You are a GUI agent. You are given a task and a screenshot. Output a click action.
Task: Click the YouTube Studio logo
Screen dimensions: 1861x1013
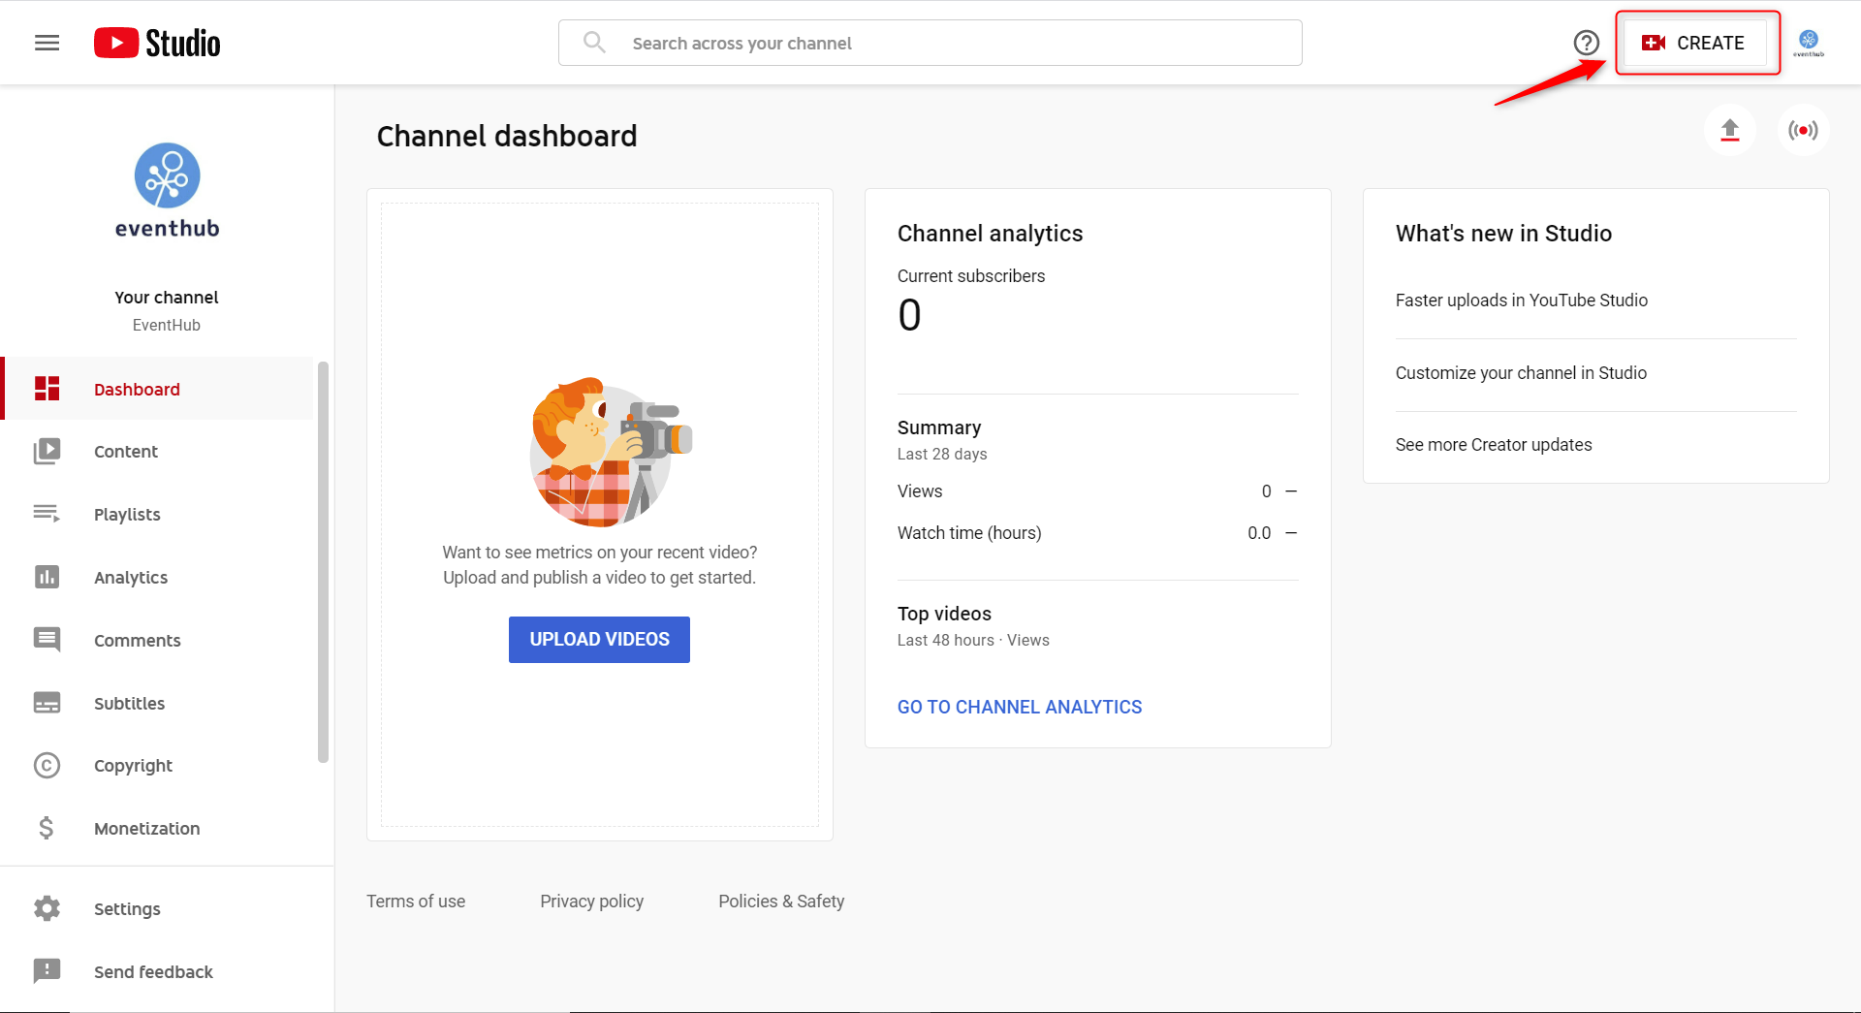click(x=157, y=43)
